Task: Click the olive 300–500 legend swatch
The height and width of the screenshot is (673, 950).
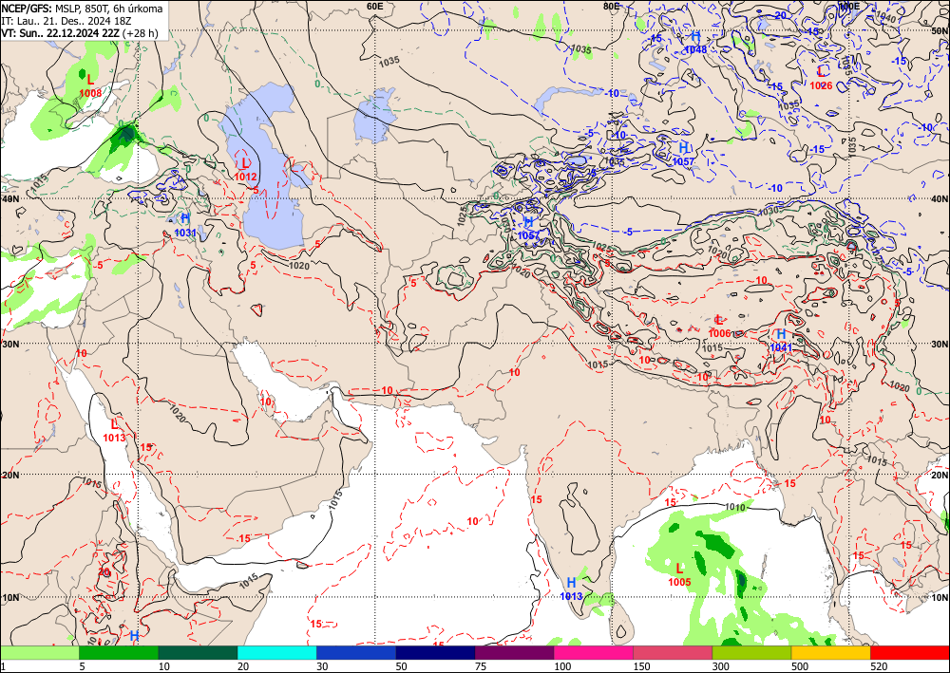Action: click(x=751, y=653)
